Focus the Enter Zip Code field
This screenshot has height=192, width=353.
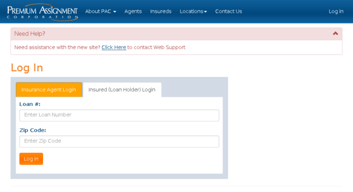point(119,141)
